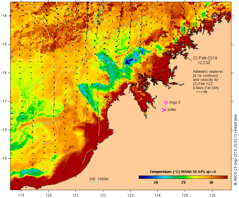Screen dimensions: 239x198
Task: Click the 120 longitude axis label
Action: (48, 195)
